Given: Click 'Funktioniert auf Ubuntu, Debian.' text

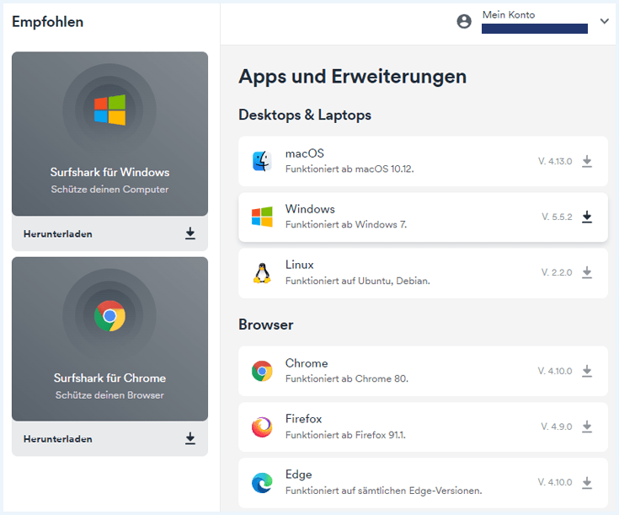Looking at the screenshot, I should [x=357, y=281].
